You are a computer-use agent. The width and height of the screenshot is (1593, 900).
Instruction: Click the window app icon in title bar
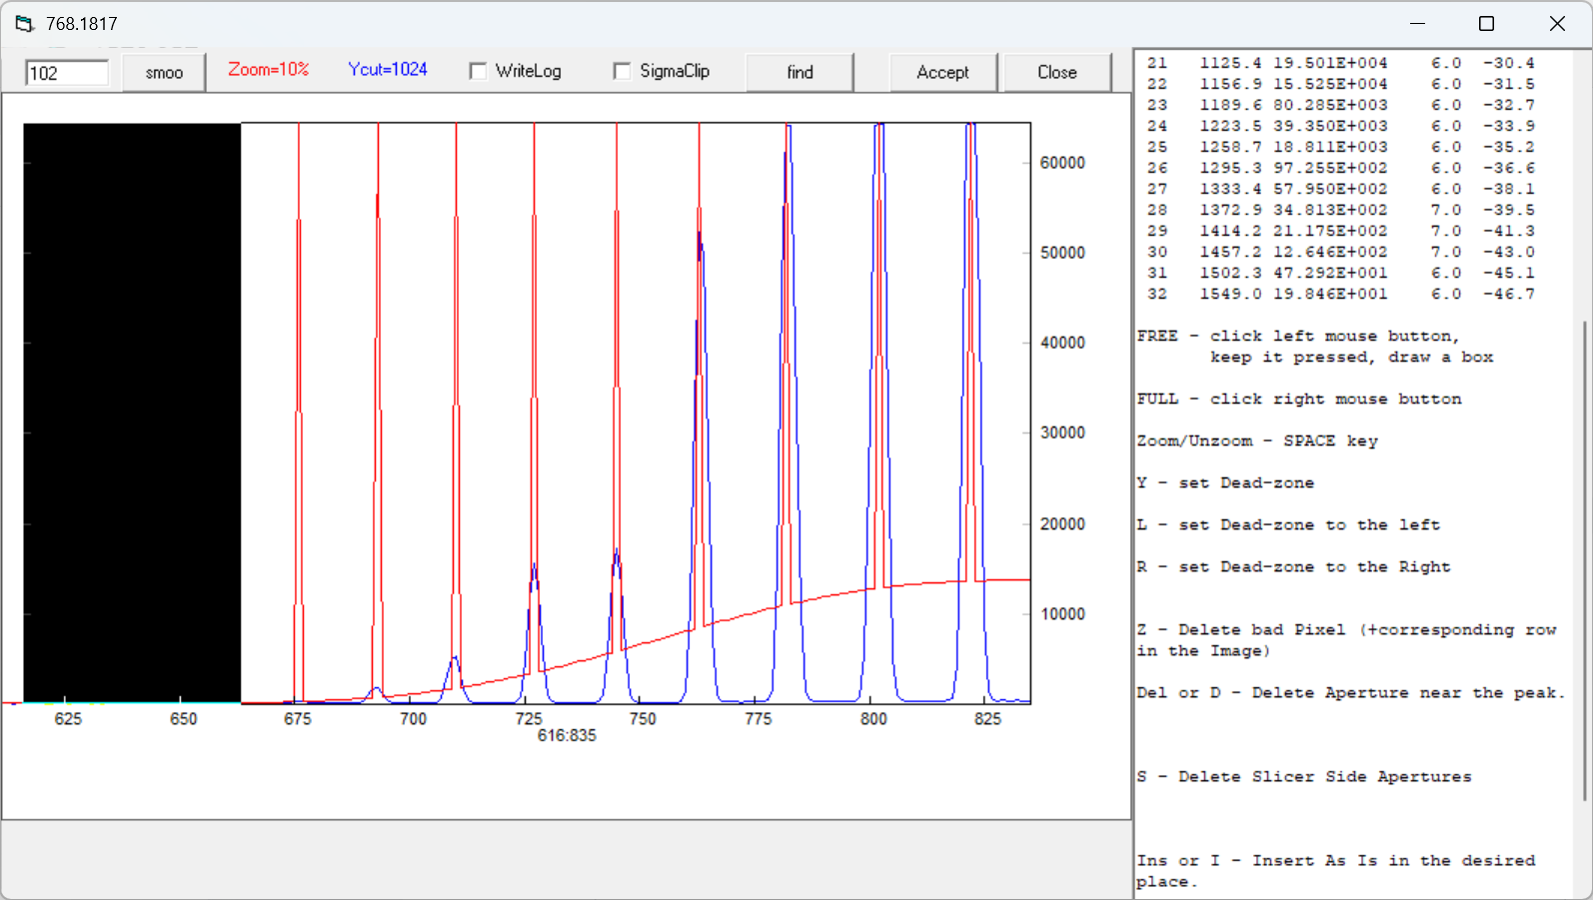24,23
